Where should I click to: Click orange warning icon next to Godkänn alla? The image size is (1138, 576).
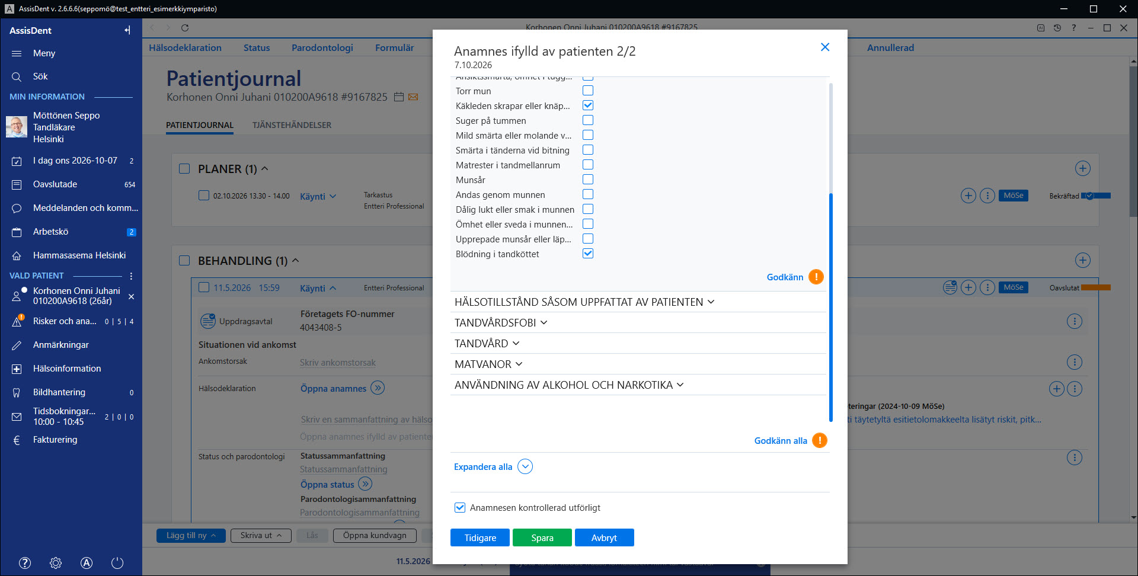[x=820, y=440]
